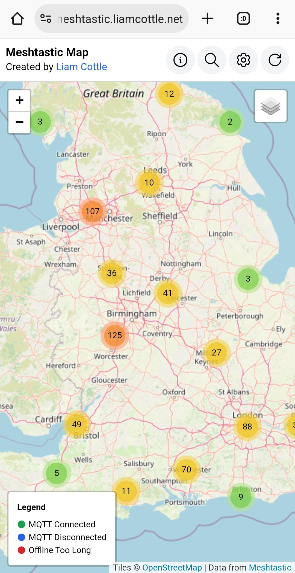
Task: Expand the 11 node cluster near Salisbury
Action: click(126, 491)
